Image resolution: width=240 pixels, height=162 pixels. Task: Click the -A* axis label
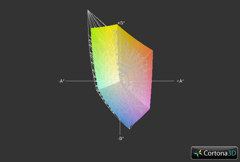62,81
